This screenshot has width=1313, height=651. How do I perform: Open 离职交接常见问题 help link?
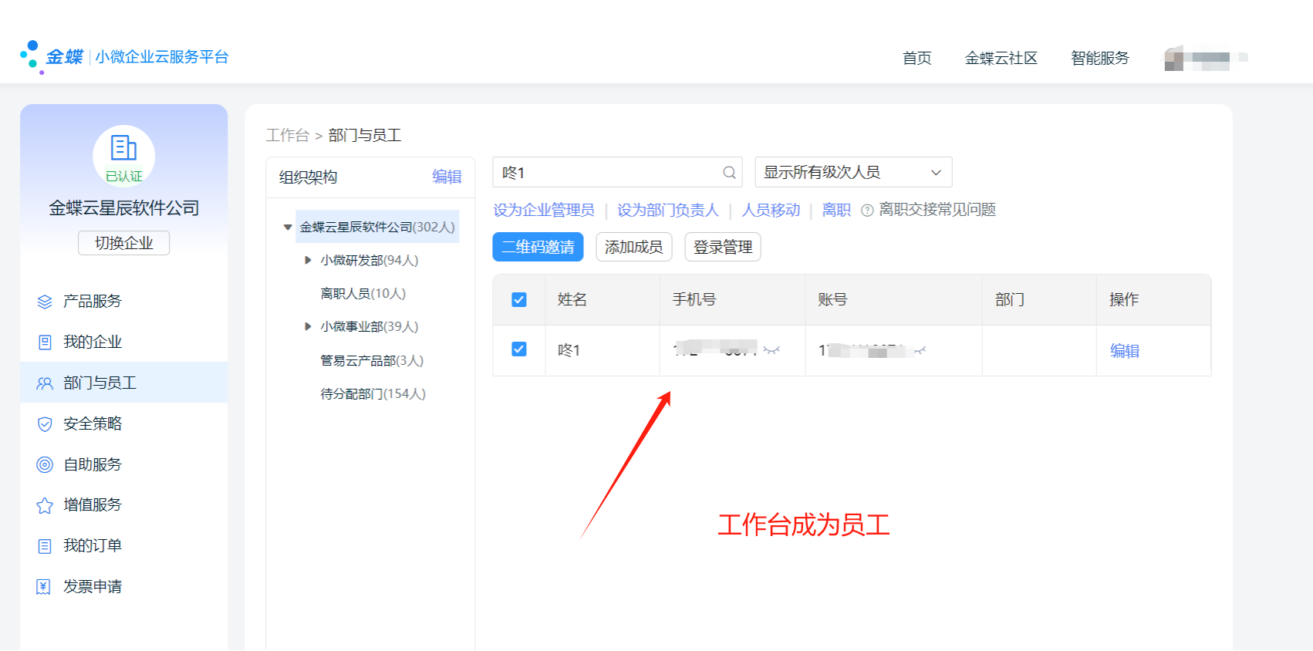pyautogui.click(x=937, y=210)
